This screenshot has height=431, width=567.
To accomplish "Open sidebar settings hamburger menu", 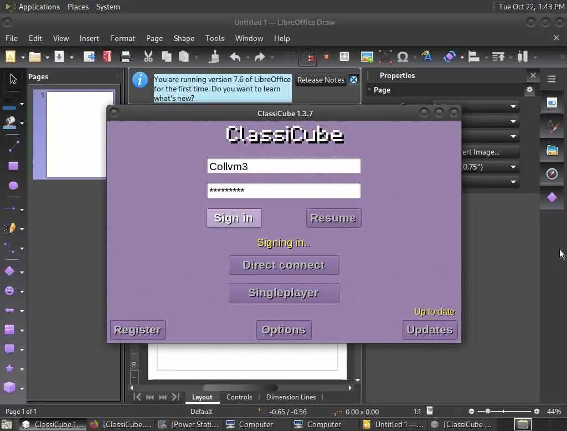I will [551, 79].
